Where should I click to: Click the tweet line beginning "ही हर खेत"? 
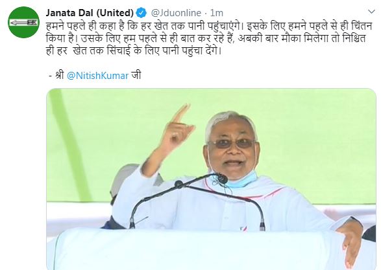(134, 51)
